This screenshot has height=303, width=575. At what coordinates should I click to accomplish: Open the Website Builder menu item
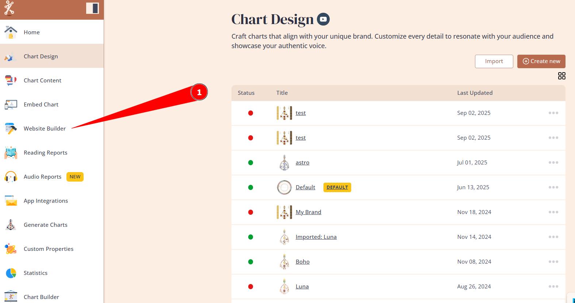(45, 129)
